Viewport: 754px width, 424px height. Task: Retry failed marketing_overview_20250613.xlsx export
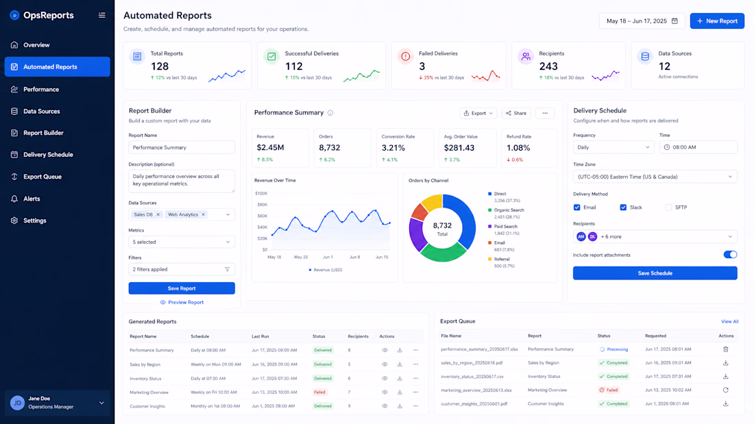726,390
